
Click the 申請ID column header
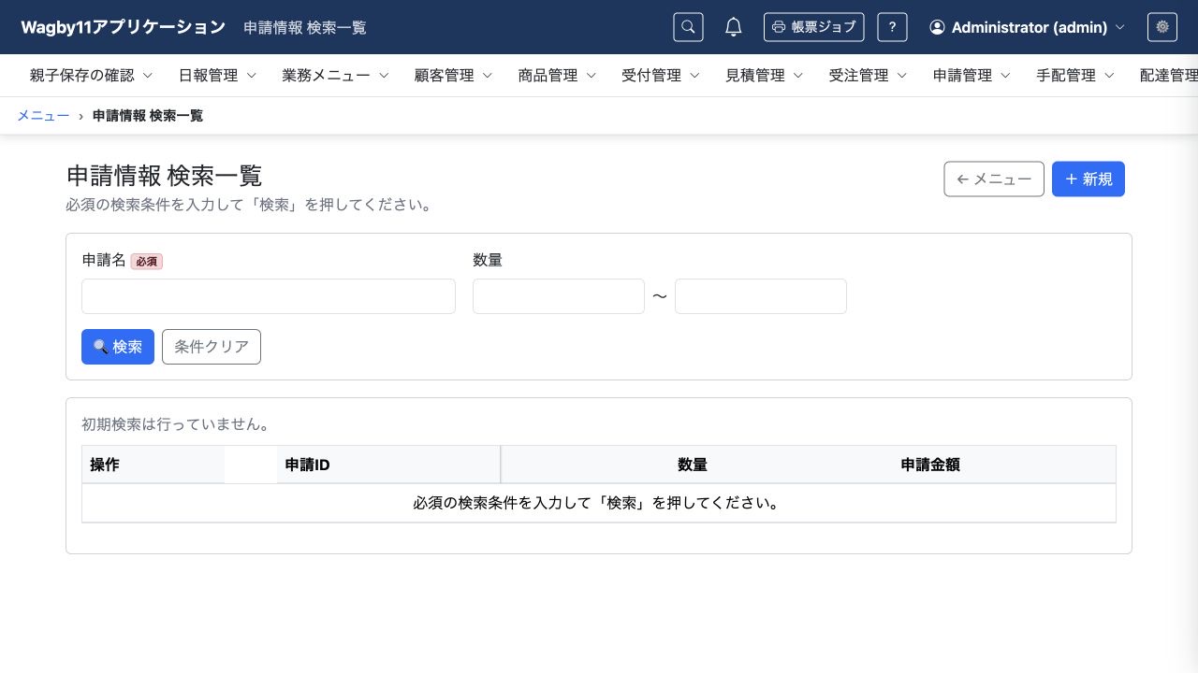[x=388, y=465]
